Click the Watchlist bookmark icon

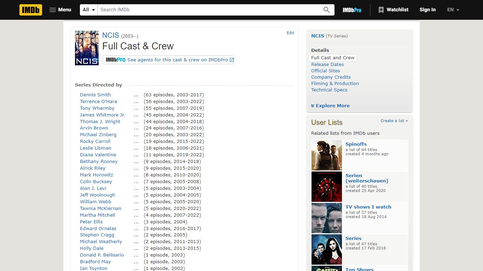tap(381, 10)
